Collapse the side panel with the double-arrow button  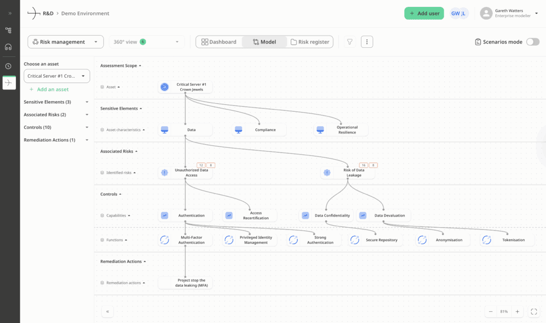click(107, 312)
